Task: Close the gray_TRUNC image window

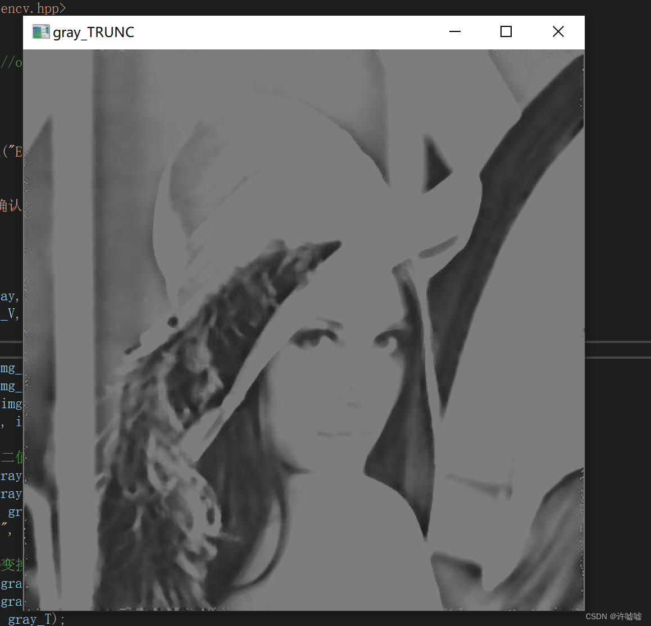Action: click(x=558, y=31)
